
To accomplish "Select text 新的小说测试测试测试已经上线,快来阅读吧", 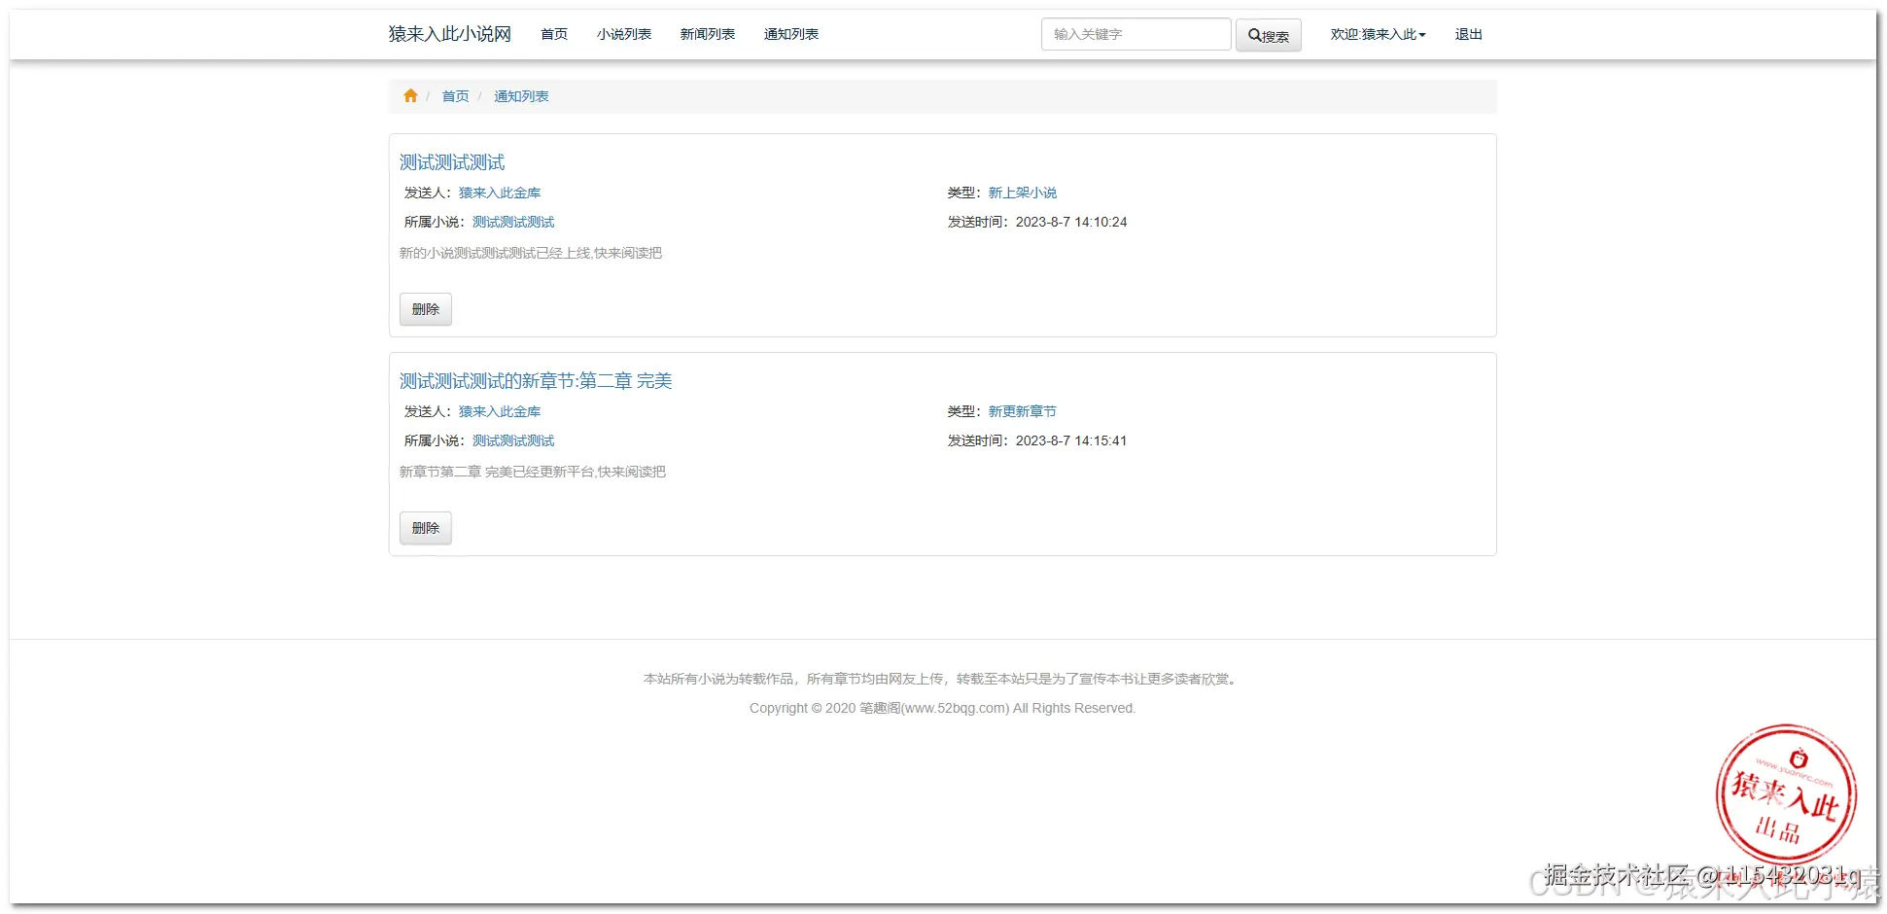I will (x=531, y=253).
